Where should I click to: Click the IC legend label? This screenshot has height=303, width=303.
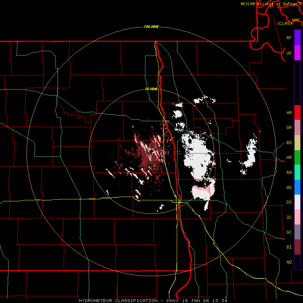[x=289, y=217]
